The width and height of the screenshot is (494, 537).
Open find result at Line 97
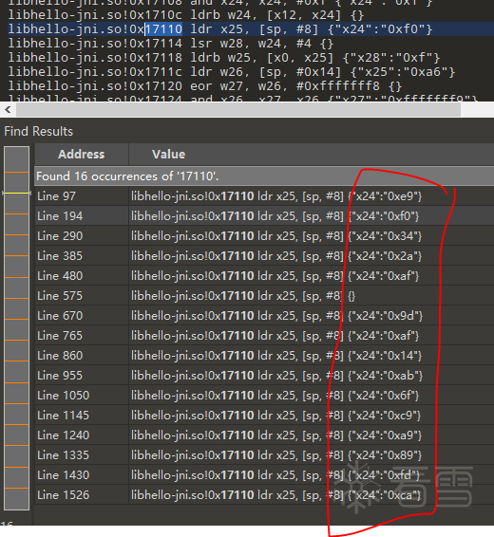tap(264, 196)
